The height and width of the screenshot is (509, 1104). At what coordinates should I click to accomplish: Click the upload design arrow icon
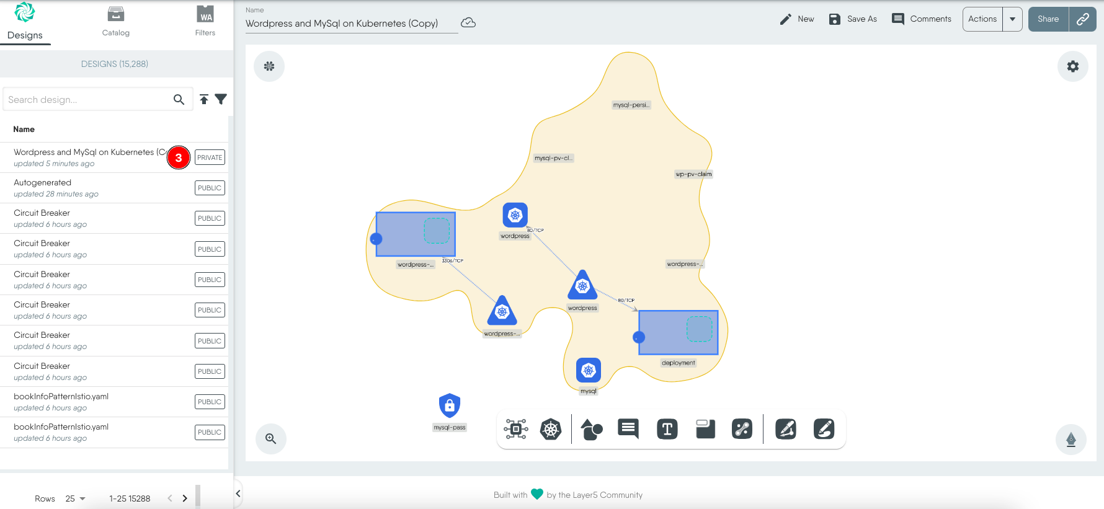pos(204,99)
